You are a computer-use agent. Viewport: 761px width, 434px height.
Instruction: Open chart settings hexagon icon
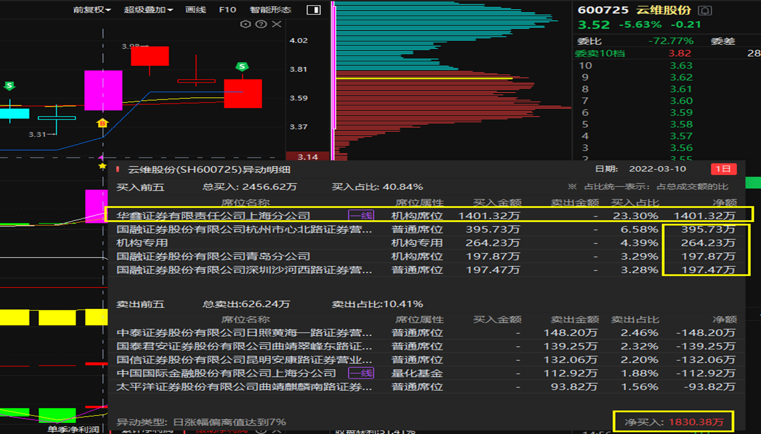pos(245,24)
